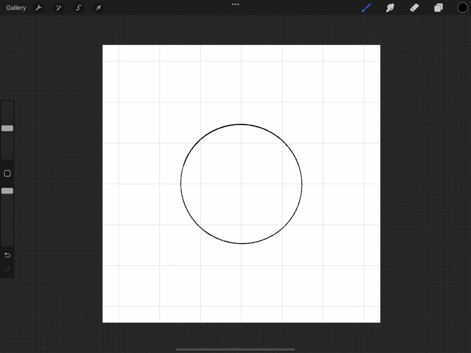
Task: Select the Eraser tool
Action: [x=414, y=8]
